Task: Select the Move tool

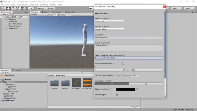Action: point(8,8)
